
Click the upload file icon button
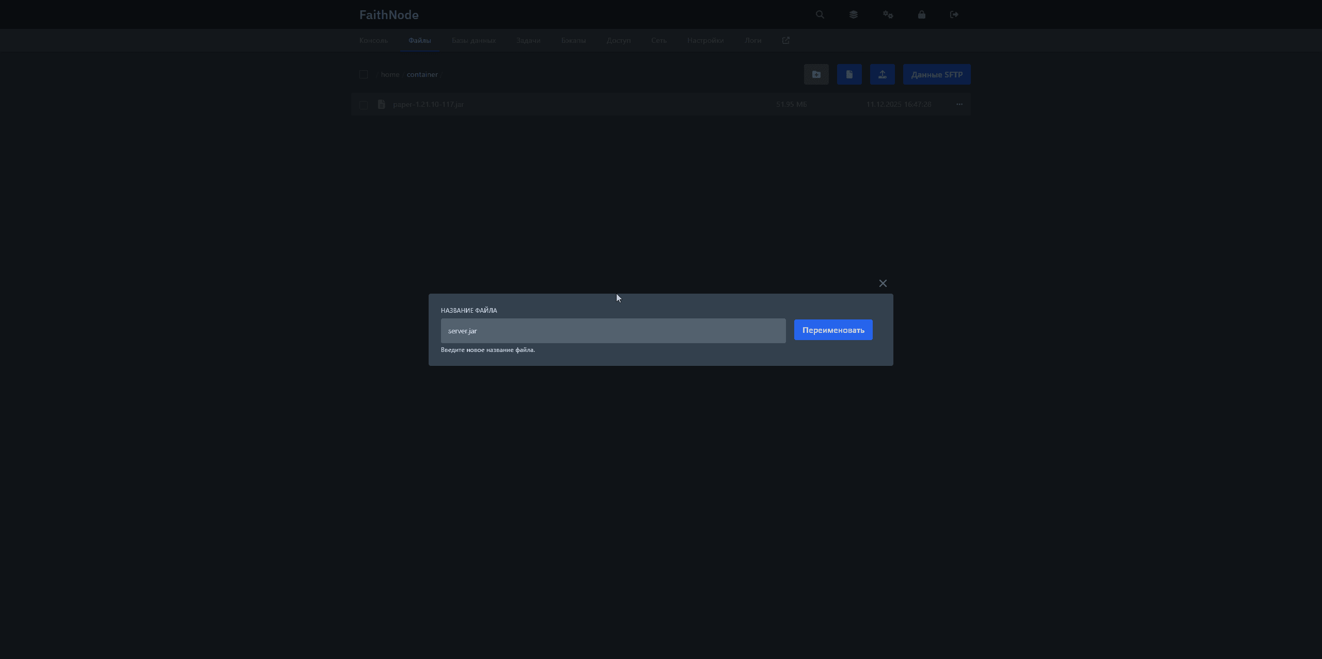point(882,74)
